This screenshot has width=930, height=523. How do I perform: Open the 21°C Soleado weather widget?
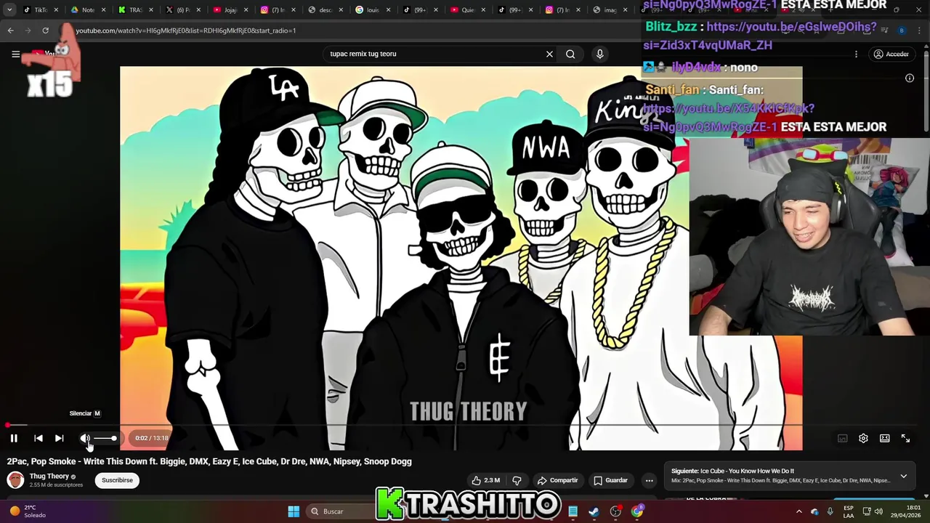[28, 511]
